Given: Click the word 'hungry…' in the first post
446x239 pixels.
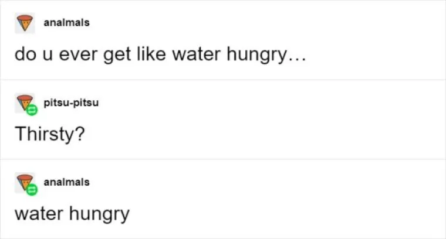Looking at the screenshot, I should click(x=266, y=55).
